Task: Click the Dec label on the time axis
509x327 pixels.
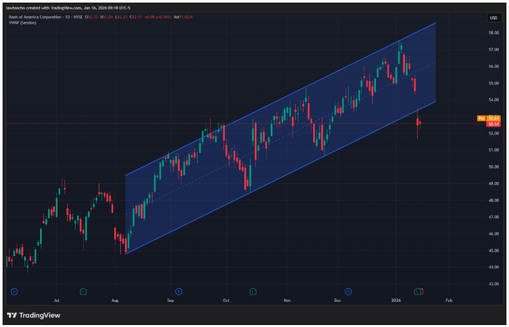Action: pyautogui.click(x=338, y=301)
